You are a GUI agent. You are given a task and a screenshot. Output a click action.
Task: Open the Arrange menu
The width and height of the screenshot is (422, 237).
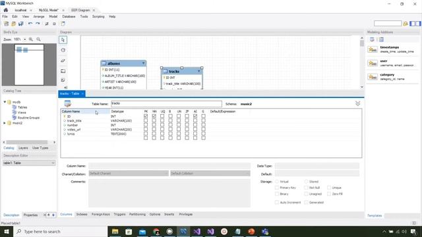[x=39, y=16]
